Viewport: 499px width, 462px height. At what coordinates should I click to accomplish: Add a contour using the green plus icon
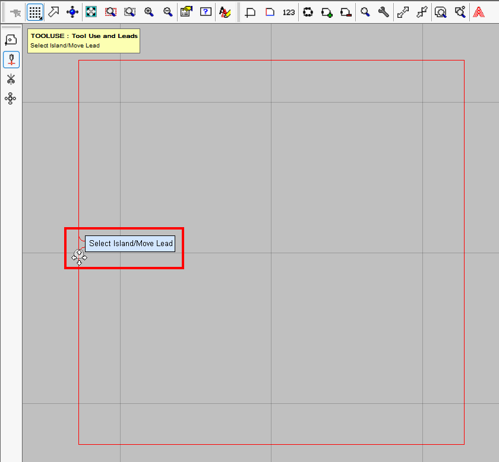click(327, 12)
